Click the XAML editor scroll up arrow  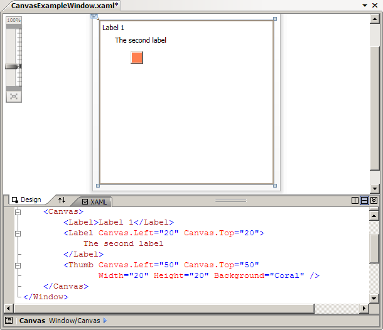pos(374,216)
